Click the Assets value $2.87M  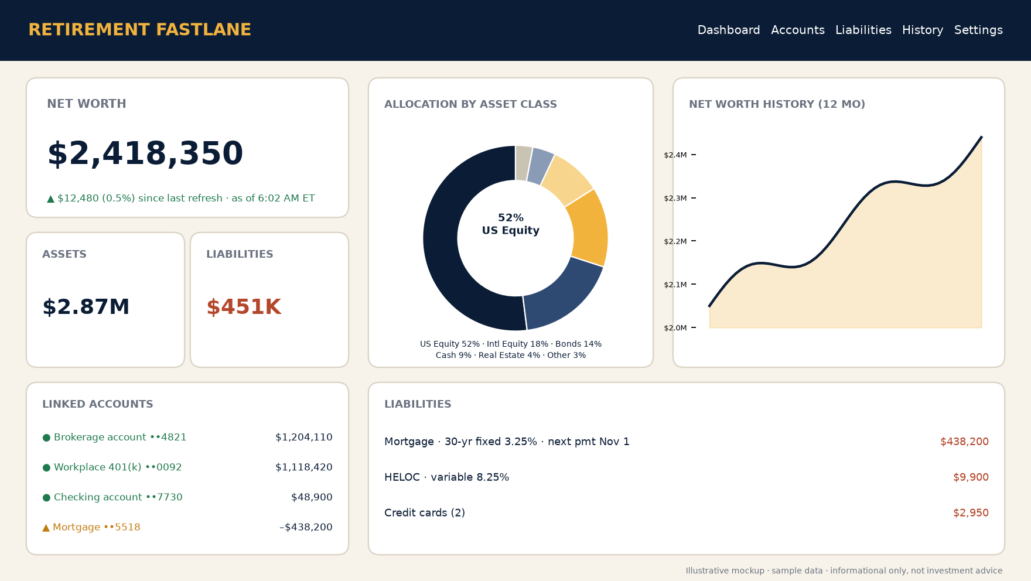(x=86, y=307)
